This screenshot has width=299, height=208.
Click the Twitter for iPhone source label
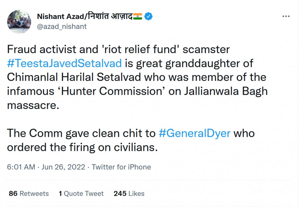coord(121,167)
